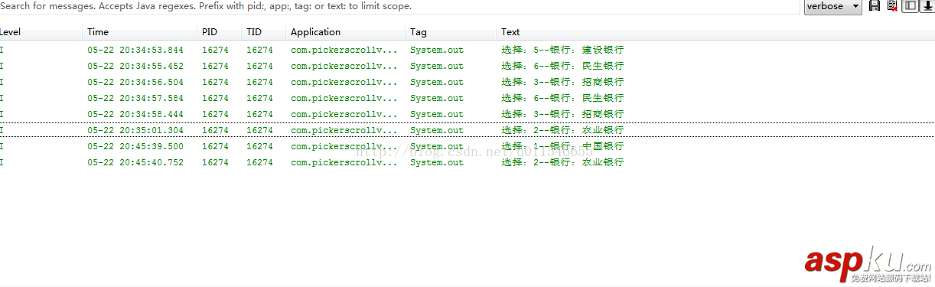
Task: Select the log row at 20:34:58.444
Action: tap(467, 114)
